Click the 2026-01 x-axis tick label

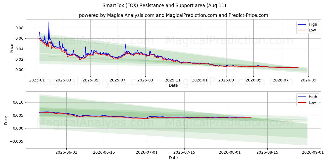point(200,80)
